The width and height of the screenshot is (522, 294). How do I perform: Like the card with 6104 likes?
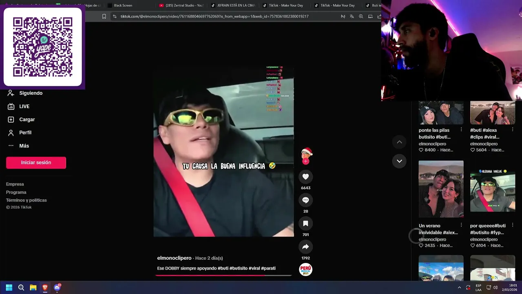[x=472, y=245]
